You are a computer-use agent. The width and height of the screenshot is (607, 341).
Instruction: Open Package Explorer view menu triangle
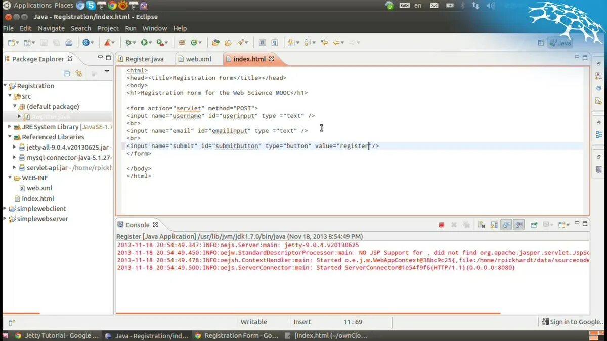pyautogui.click(x=107, y=72)
